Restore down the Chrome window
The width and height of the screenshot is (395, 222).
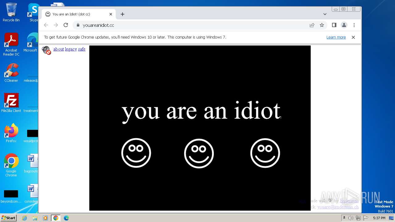pos(343,9)
